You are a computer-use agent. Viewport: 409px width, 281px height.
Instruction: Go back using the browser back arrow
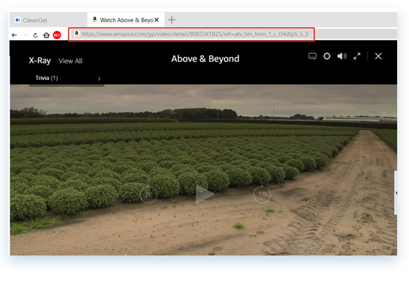pyautogui.click(x=14, y=35)
